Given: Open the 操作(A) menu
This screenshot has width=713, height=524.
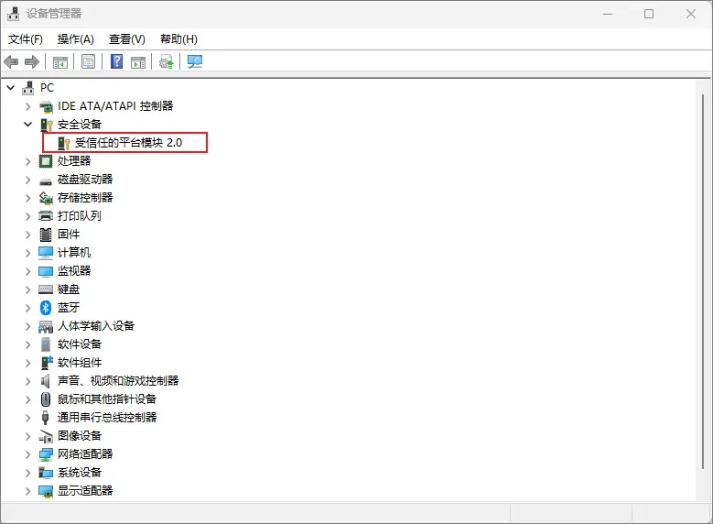Looking at the screenshot, I should pos(75,38).
